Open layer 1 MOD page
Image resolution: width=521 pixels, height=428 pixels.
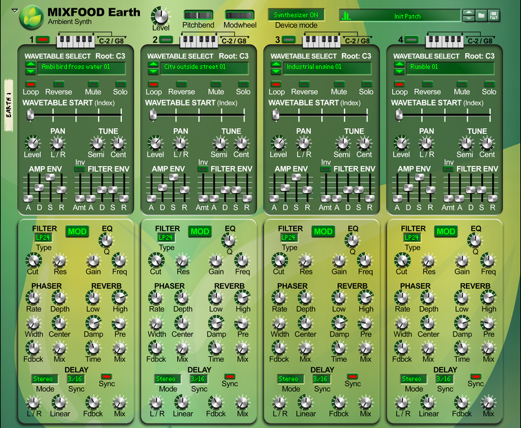77,232
